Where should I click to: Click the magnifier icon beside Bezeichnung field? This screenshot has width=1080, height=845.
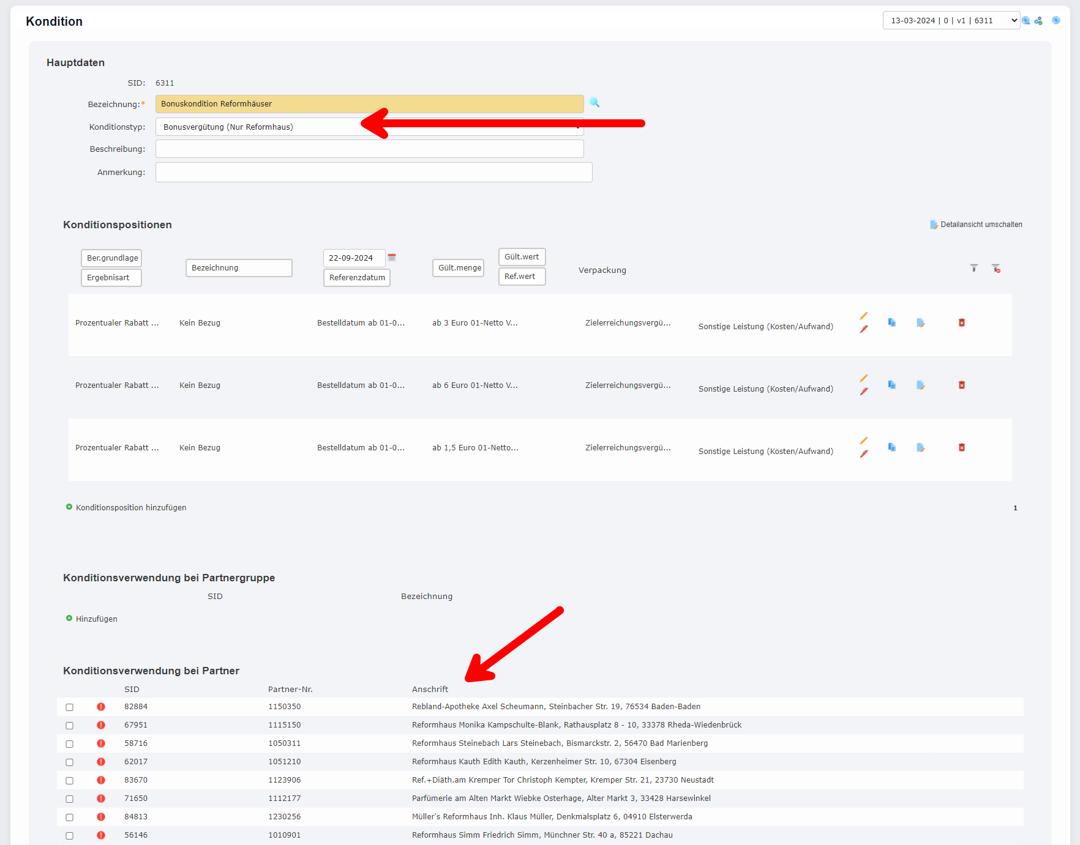point(594,103)
